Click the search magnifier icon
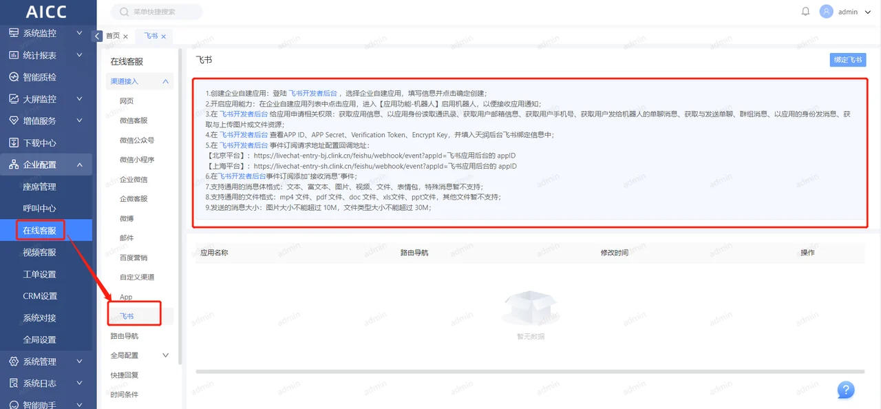Screen dimensions: 881x409 coord(124,12)
